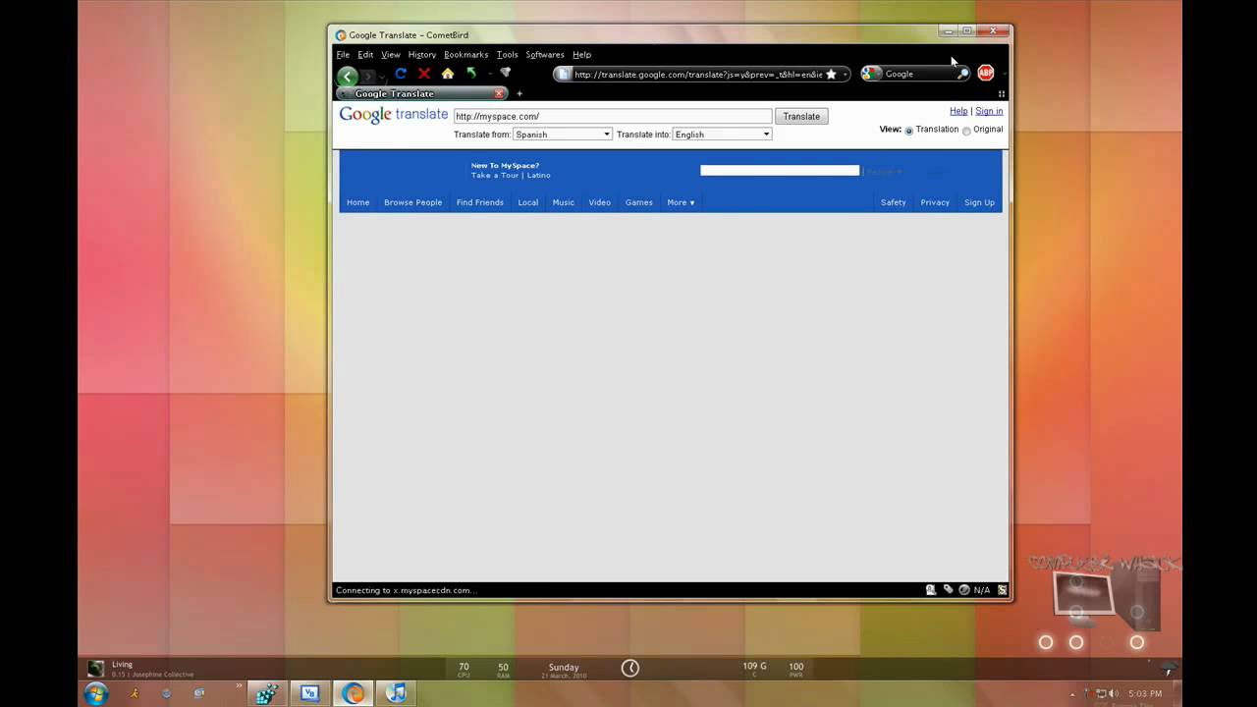Image resolution: width=1257 pixels, height=707 pixels.
Task: Open the View menu
Action: coord(391,55)
